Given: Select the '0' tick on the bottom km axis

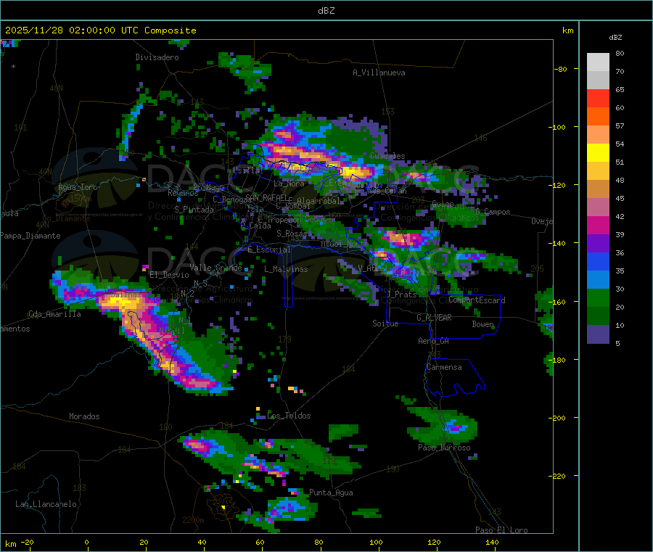Looking at the screenshot, I should click(86, 542).
